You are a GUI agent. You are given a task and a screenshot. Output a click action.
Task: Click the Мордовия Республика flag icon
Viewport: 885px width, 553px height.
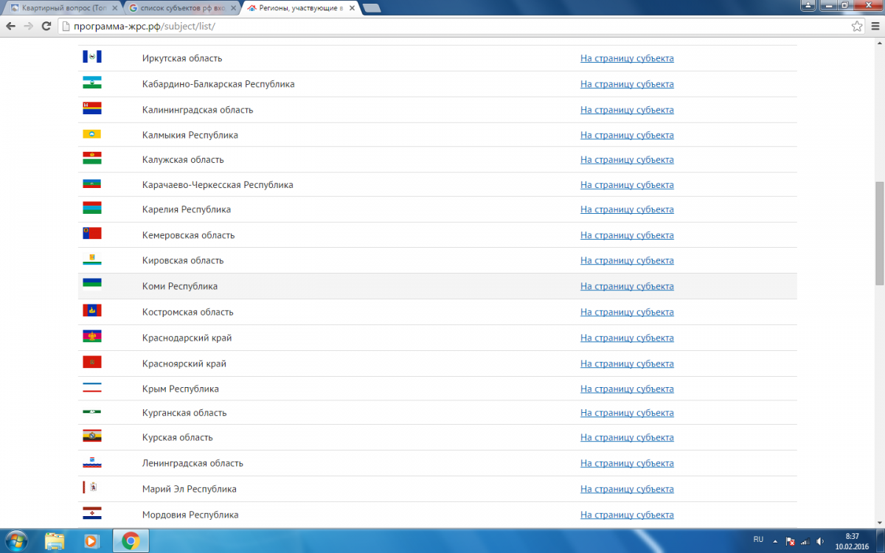pyautogui.click(x=91, y=514)
